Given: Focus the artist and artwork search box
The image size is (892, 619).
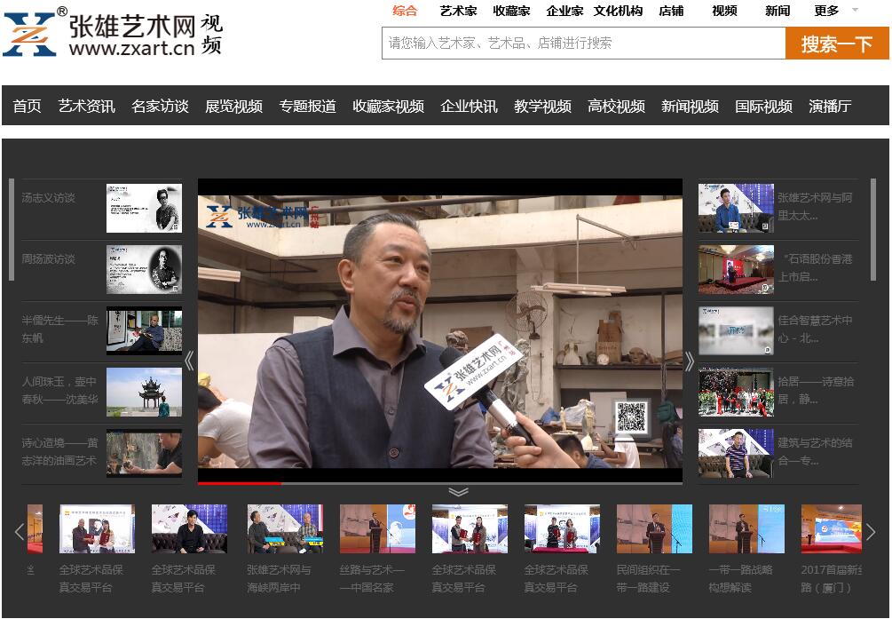Looking at the screenshot, I should (584, 43).
